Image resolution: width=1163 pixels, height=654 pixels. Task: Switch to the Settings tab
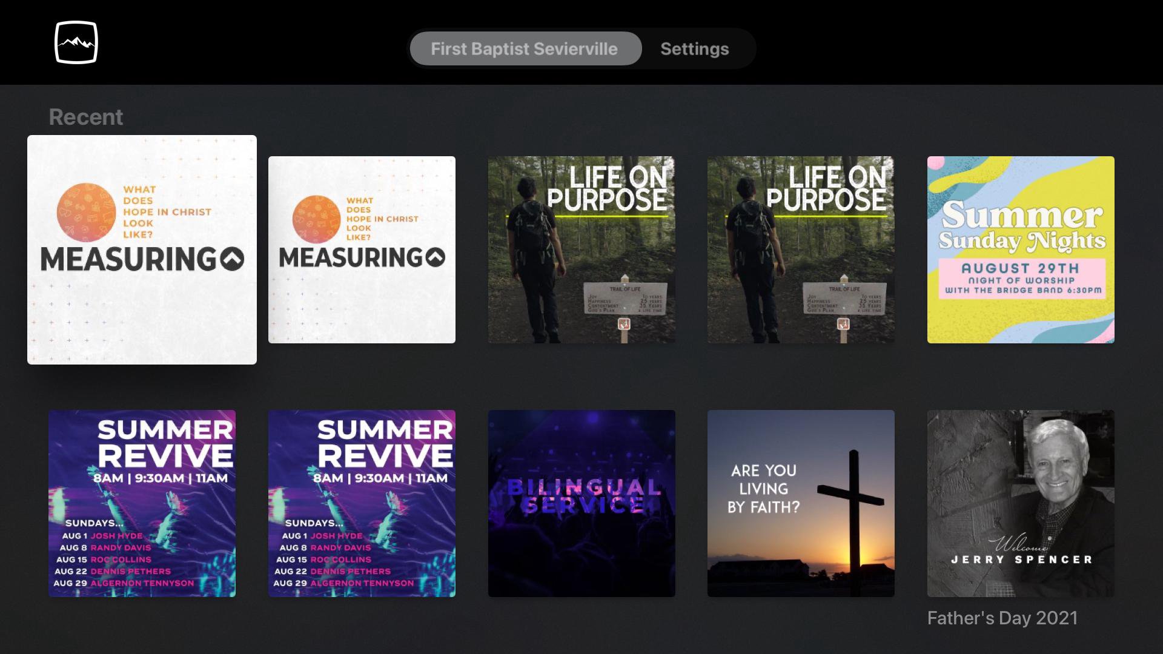pyautogui.click(x=694, y=48)
